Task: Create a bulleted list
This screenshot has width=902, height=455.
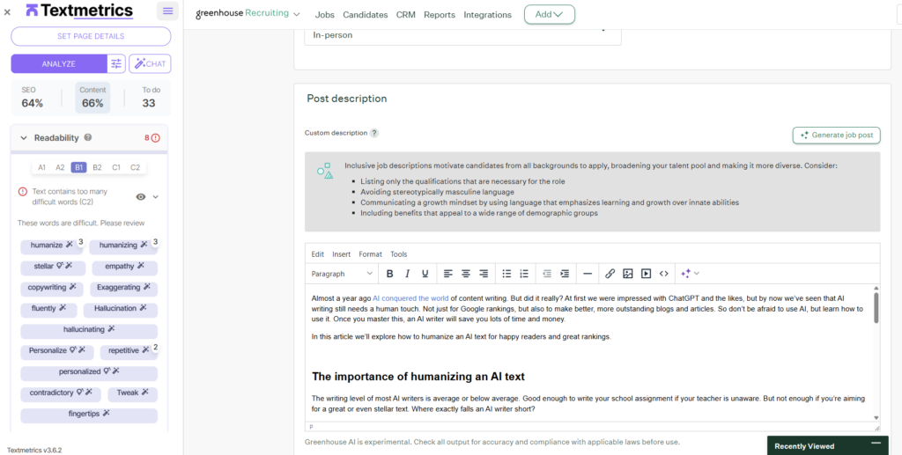Action: 506,274
